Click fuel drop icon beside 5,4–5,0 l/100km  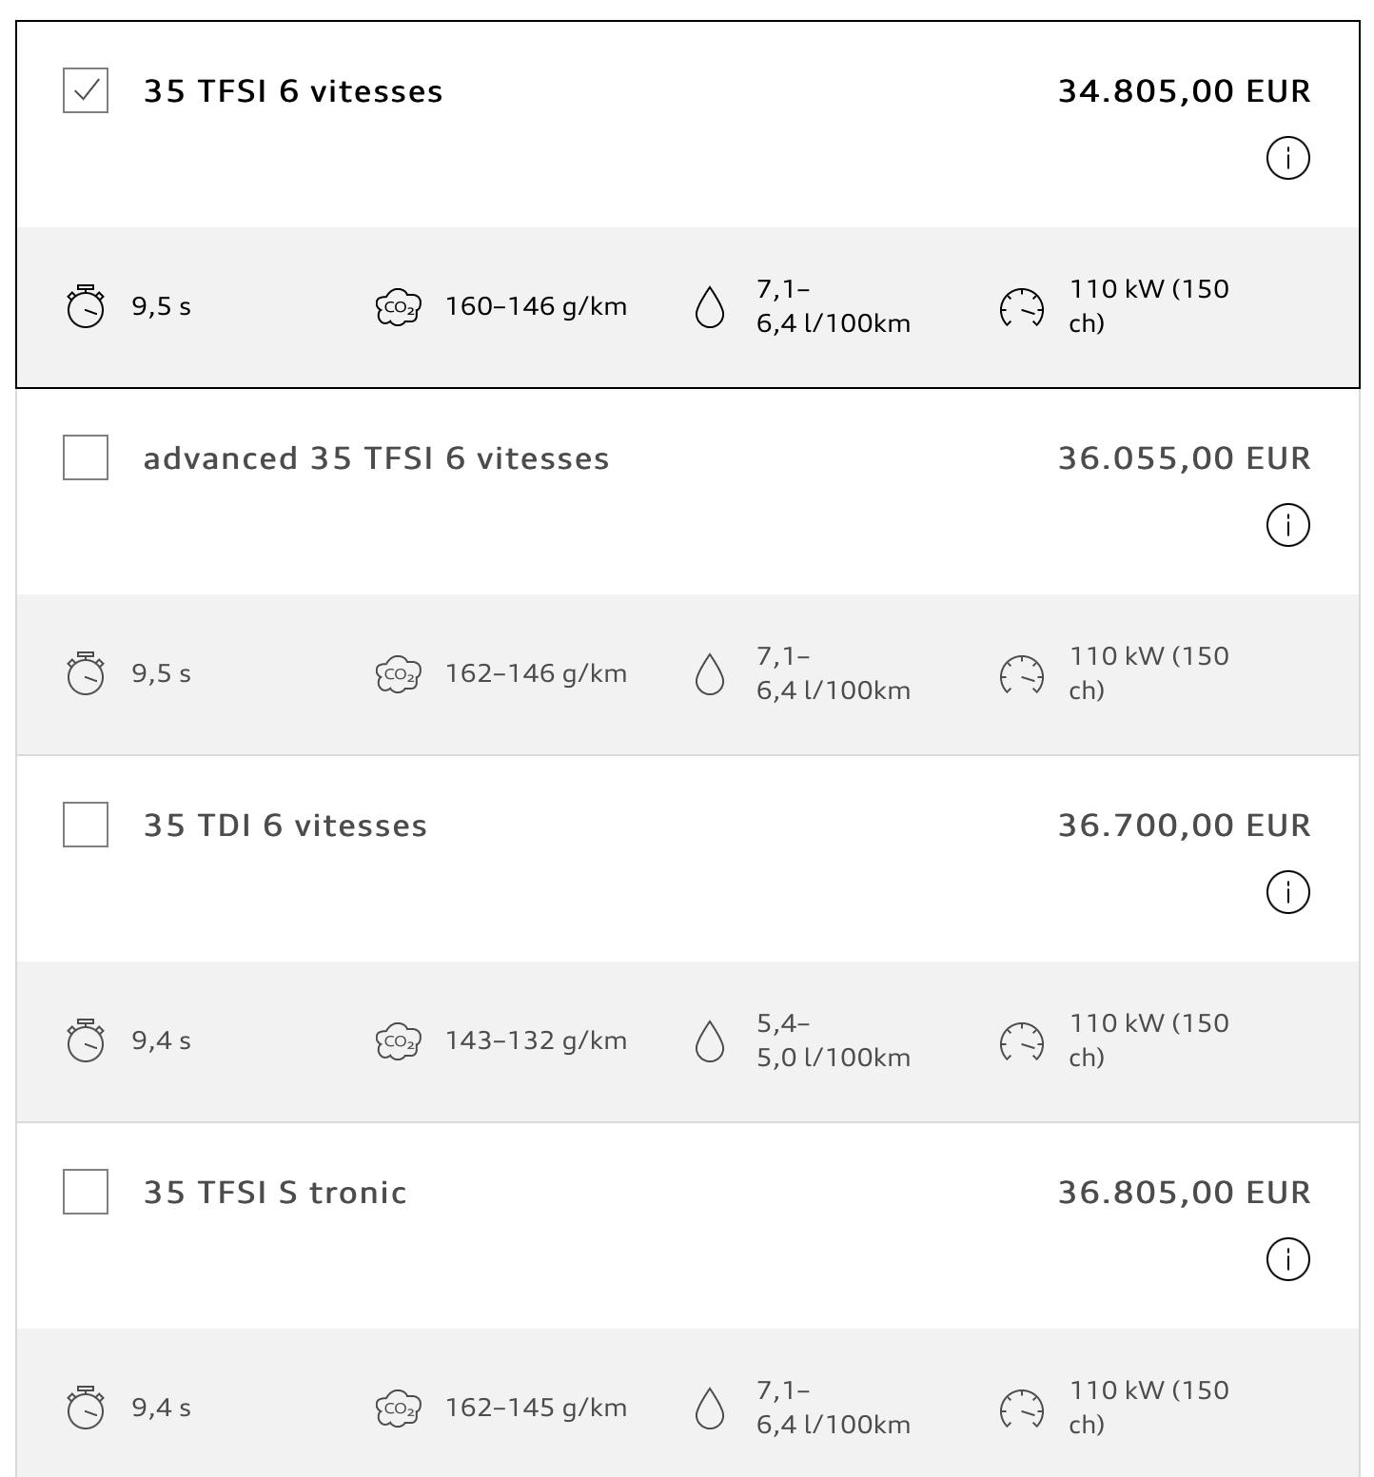710,1041
